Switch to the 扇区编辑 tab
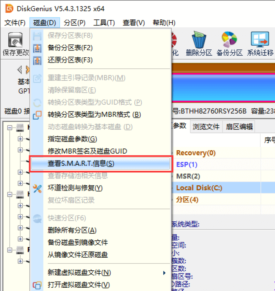Screen dimensions: 275x291 coord(239,127)
